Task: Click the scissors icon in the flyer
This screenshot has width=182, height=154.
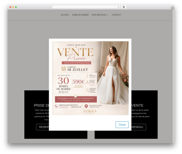Action: (87, 82)
